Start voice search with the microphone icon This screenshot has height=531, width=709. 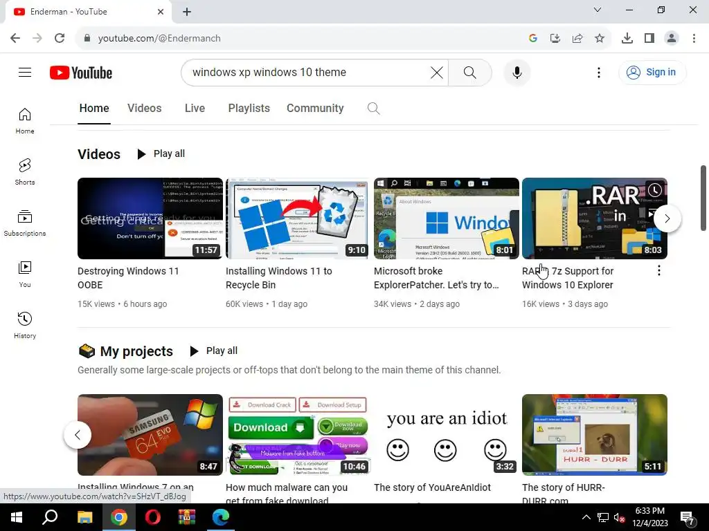pyautogui.click(x=517, y=72)
